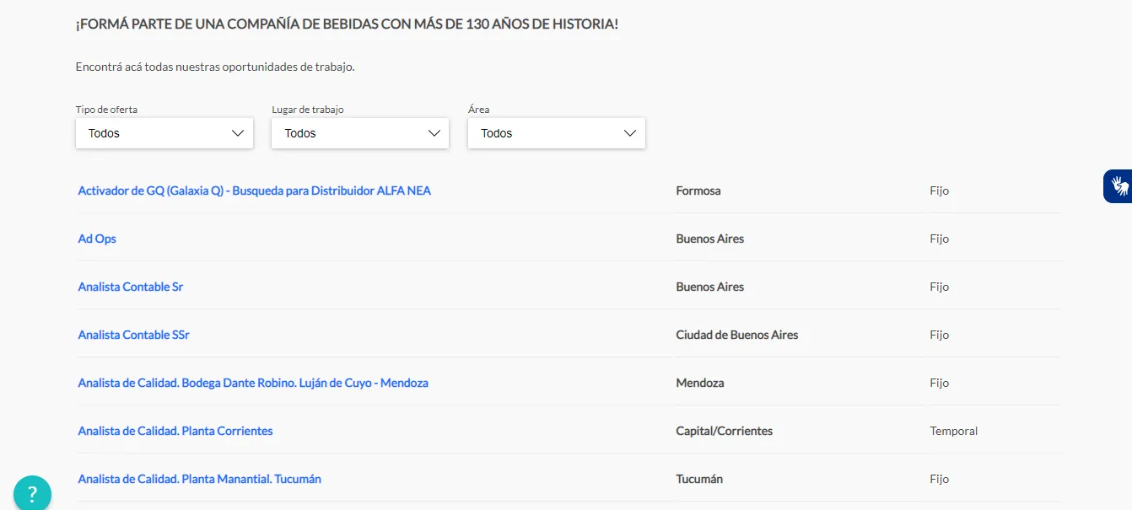Open Analista de Calidad Planta Corrientes
This screenshot has width=1132, height=510.
coord(175,431)
